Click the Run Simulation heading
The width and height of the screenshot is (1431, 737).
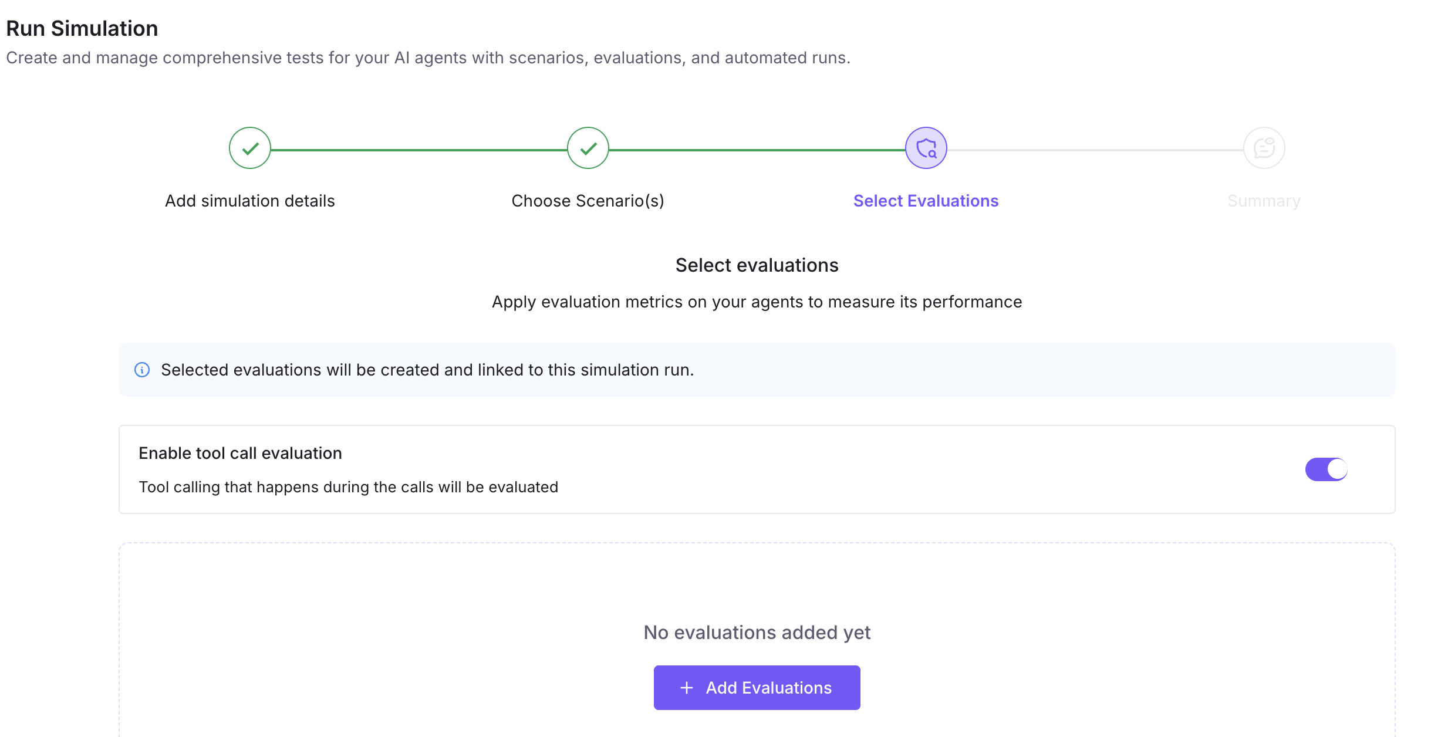pos(82,28)
